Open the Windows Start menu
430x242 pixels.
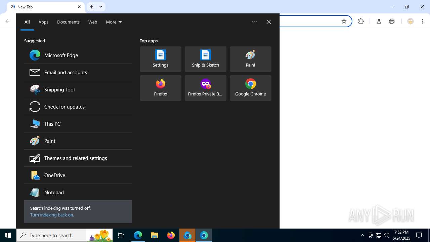(8, 235)
